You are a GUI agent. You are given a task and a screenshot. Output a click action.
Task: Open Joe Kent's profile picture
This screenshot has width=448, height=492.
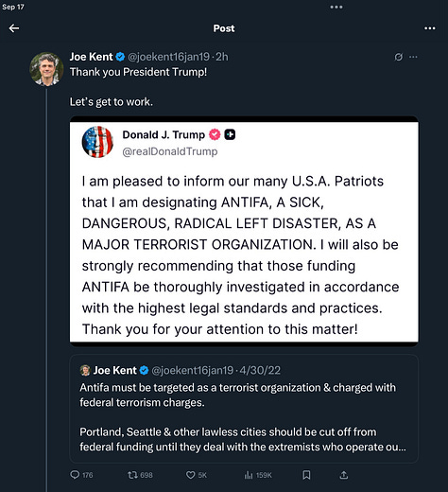pos(46,69)
